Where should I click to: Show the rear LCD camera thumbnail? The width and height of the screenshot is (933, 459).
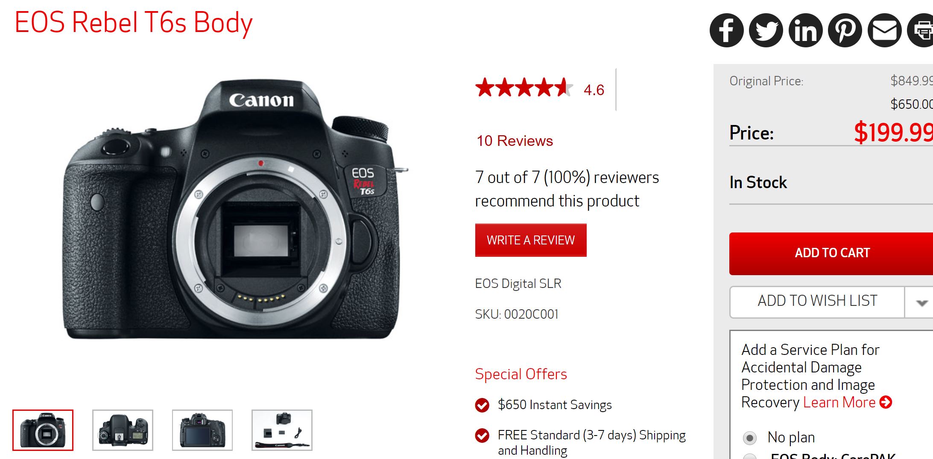point(202,430)
